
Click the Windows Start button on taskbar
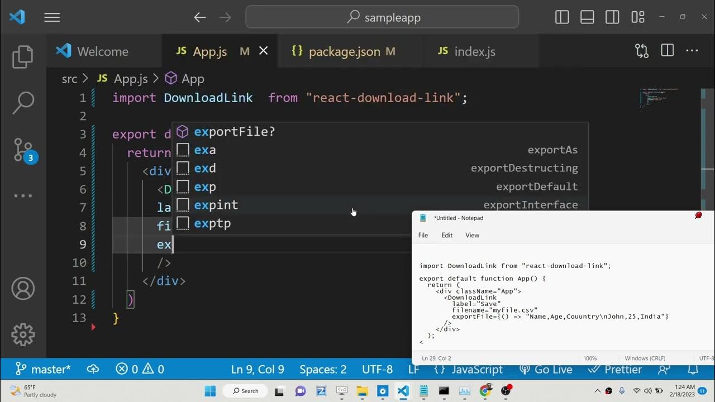210,391
